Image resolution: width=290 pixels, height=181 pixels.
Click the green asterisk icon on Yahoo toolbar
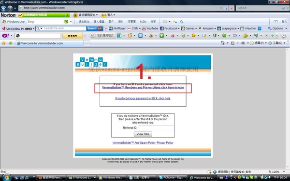[x=161, y=35]
